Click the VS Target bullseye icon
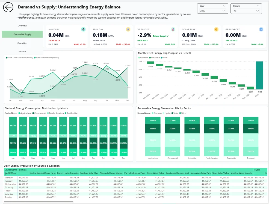The width and height of the screenshot is (269, 204). click(x=173, y=29)
